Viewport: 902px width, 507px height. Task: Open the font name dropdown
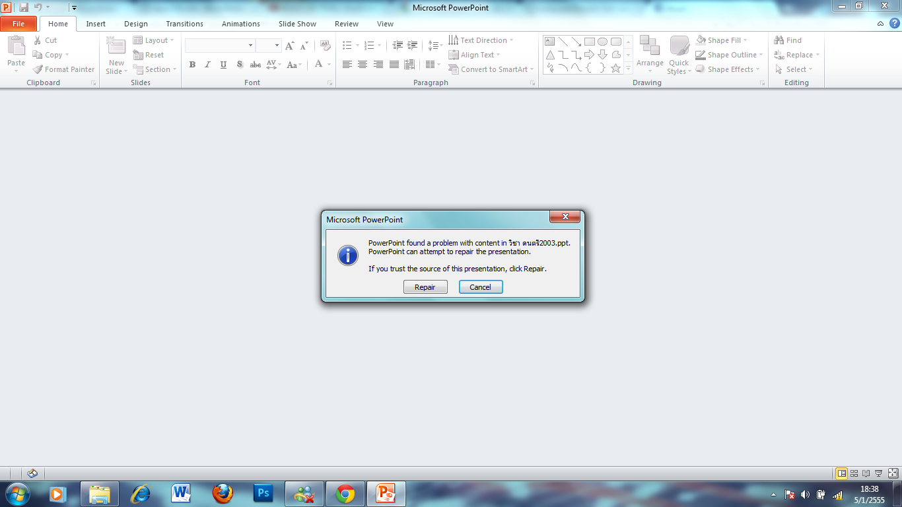(250, 46)
